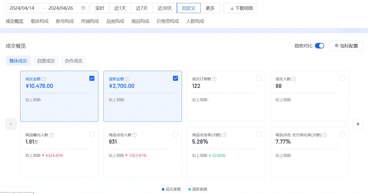Select the 近7天 time range
This screenshot has height=194, width=368.
click(142, 8)
